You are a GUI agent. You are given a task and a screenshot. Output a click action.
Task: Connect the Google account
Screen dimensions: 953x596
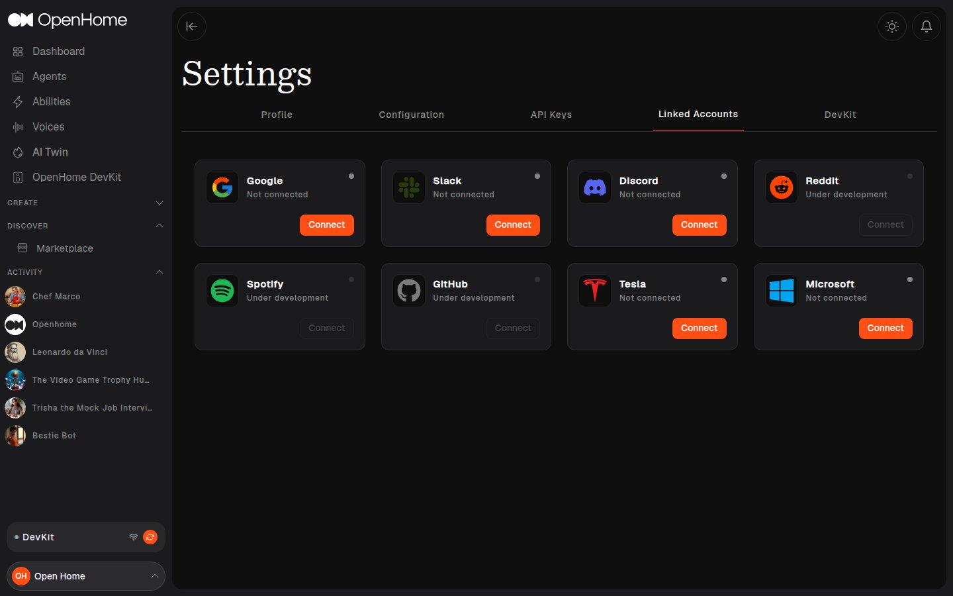click(327, 225)
